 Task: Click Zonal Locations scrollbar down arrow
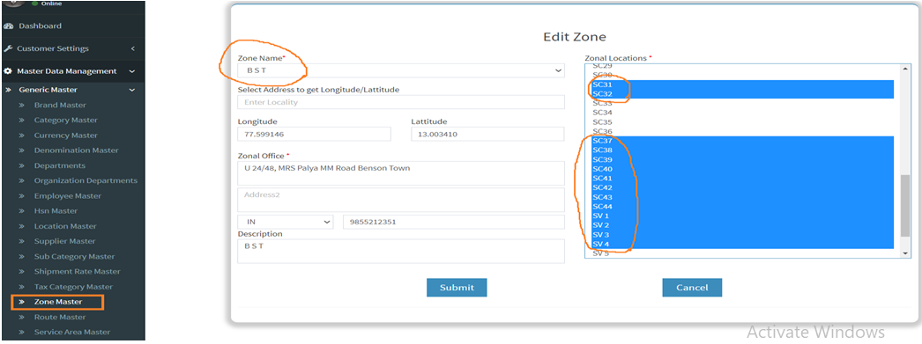905,253
